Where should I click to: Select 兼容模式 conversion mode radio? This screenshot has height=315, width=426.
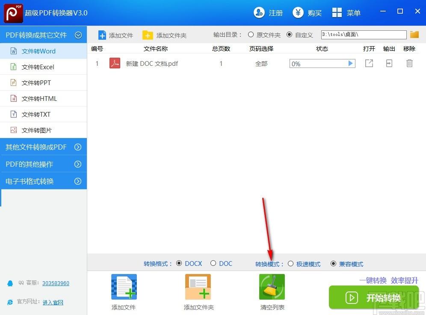click(x=333, y=263)
